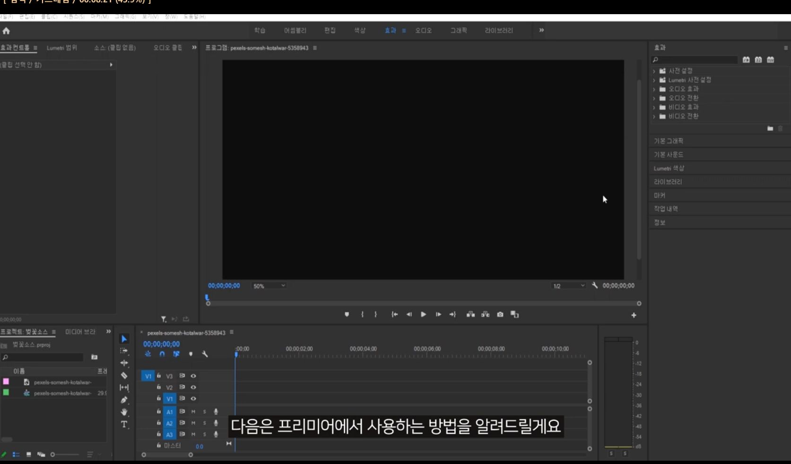Create new custom bin in Effects

(x=770, y=128)
